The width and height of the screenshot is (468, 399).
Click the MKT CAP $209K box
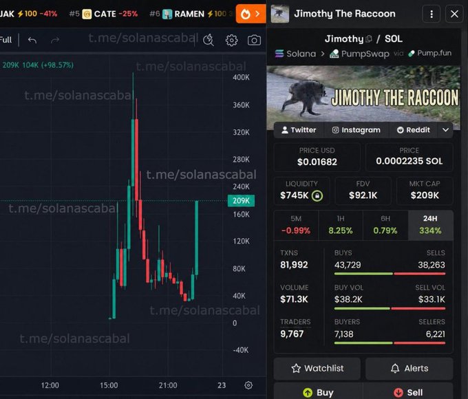point(425,191)
